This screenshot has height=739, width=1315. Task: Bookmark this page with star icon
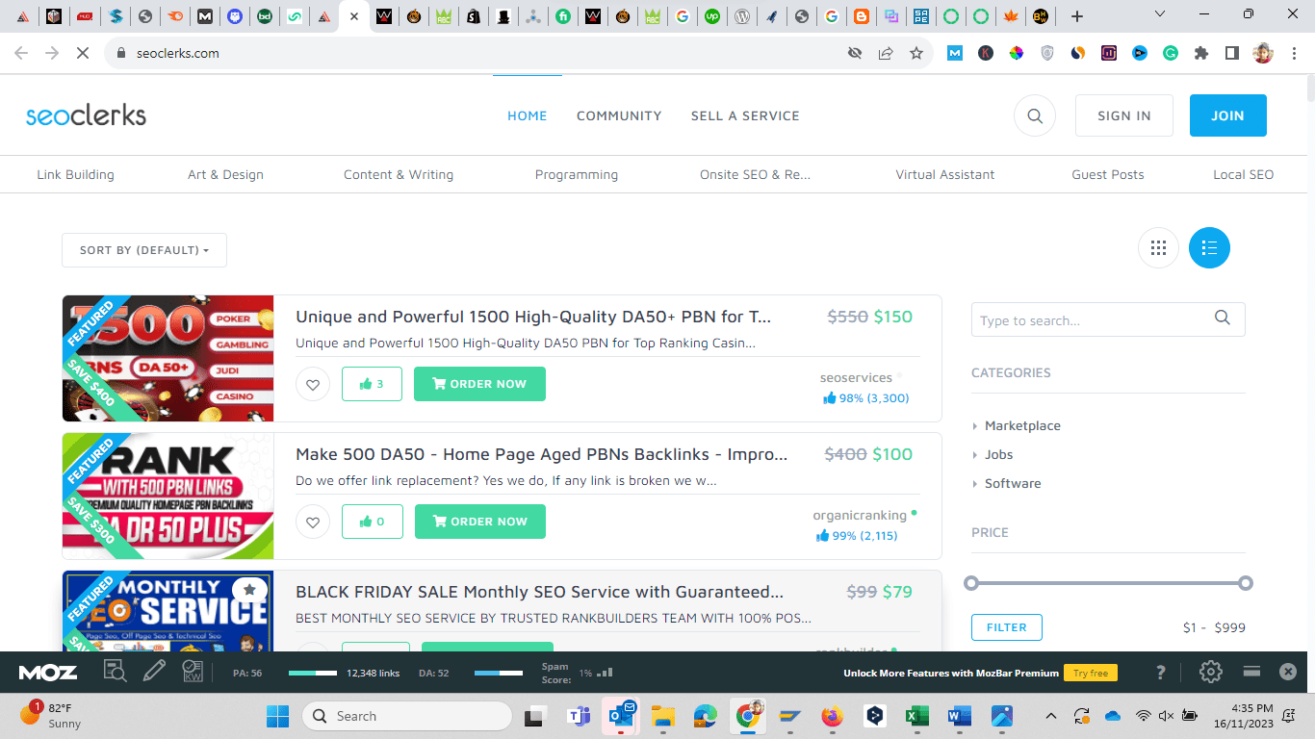click(x=916, y=53)
